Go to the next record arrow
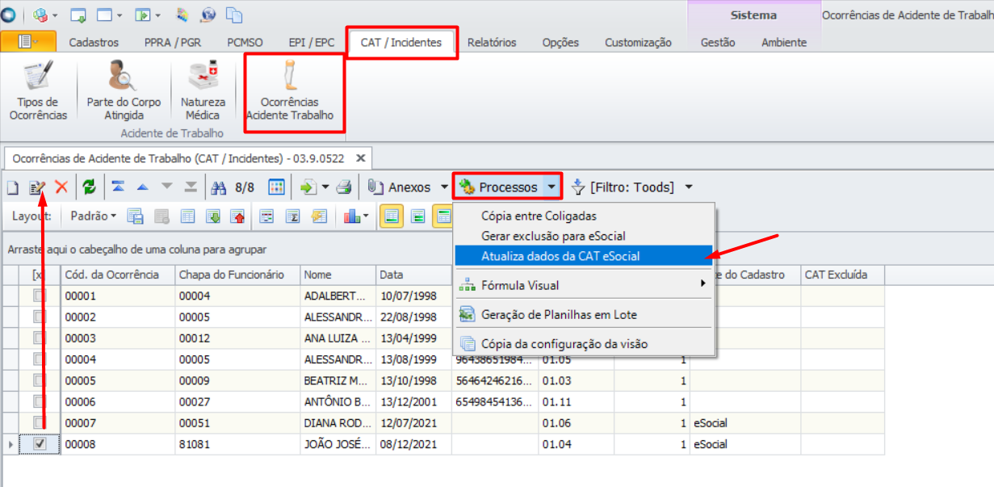Screen dimensions: 994x487 [167, 187]
